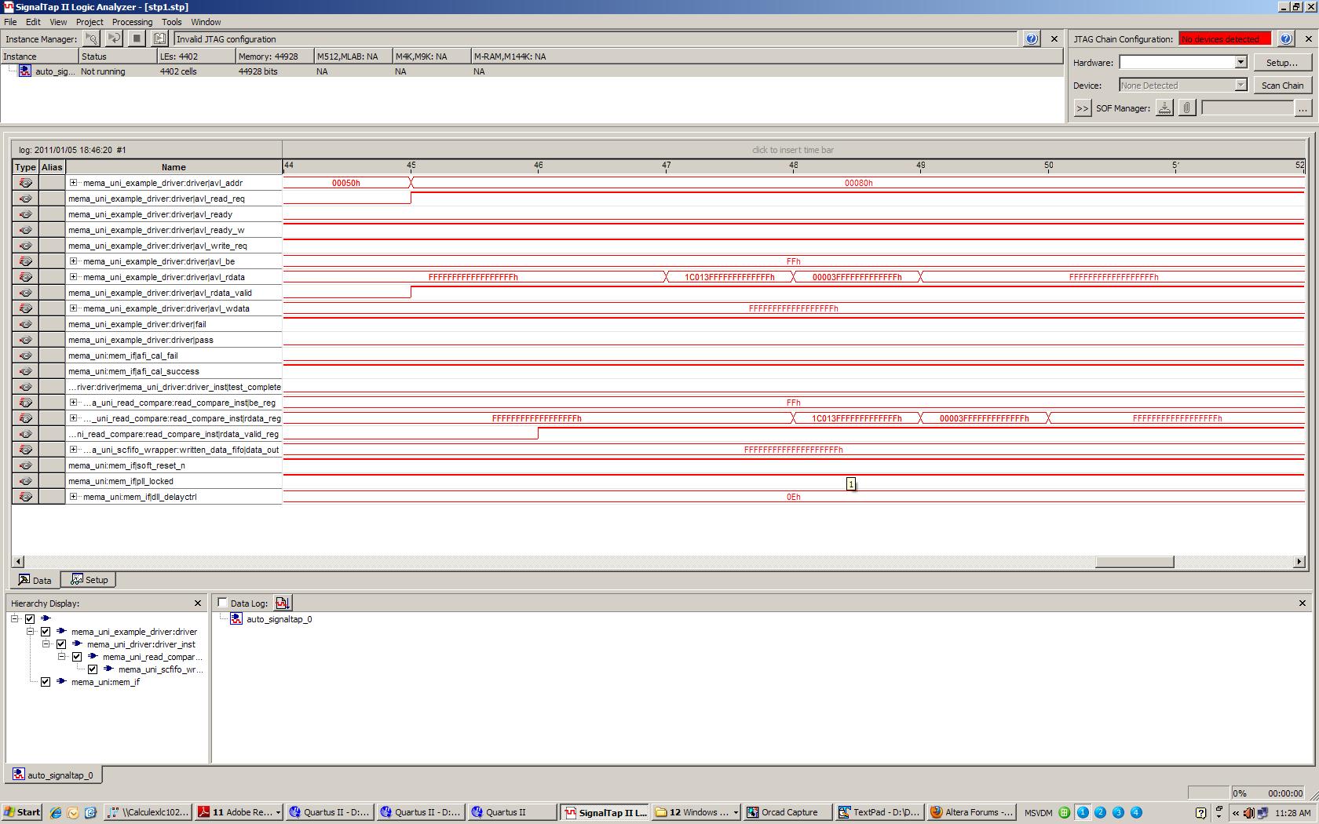Uncheck mema_uni_scfifo_wr checkbox
1319x824 pixels.
click(93, 669)
